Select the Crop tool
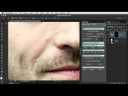 tap(2, 34)
